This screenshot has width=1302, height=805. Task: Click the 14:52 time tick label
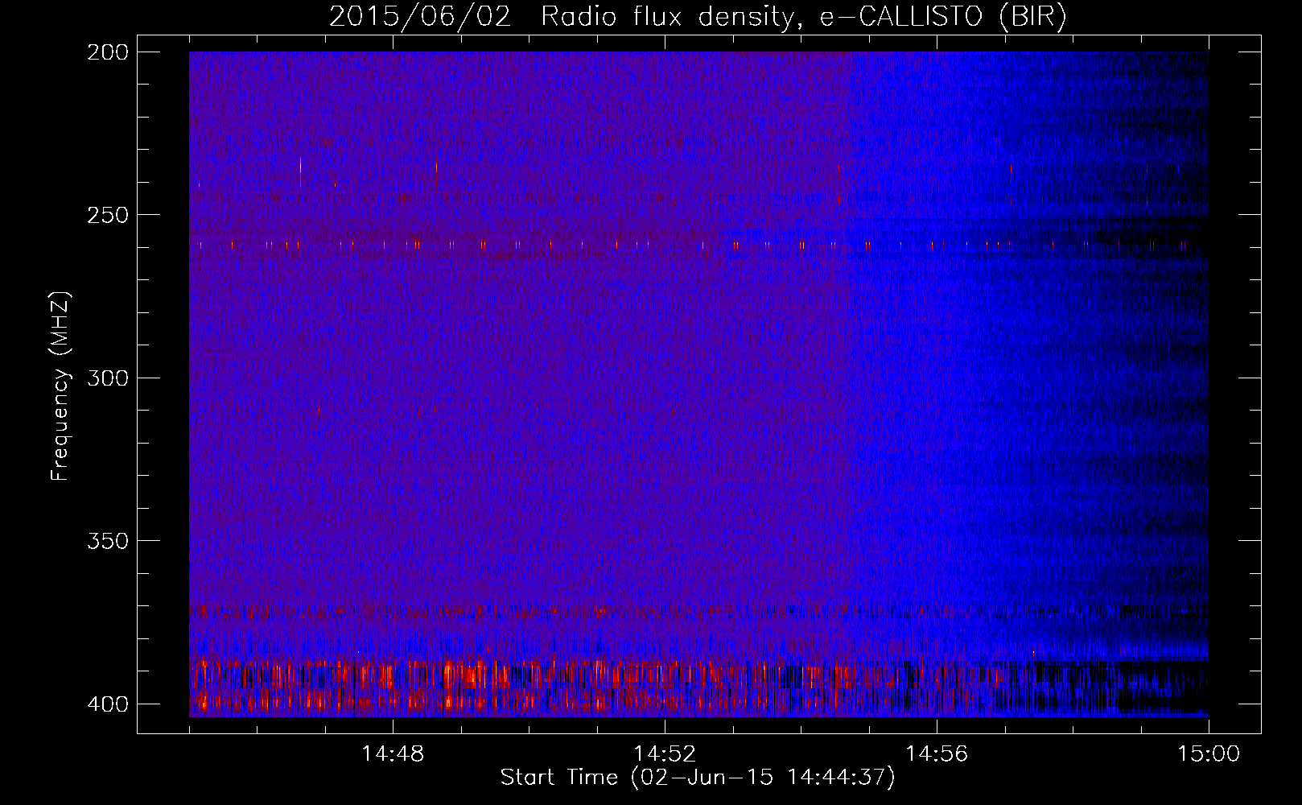point(665,754)
